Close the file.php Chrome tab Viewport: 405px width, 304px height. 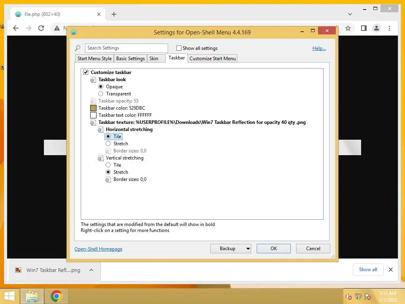(x=98, y=14)
